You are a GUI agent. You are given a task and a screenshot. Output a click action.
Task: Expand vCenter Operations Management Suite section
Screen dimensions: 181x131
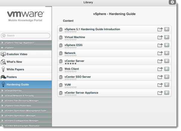[x=26, y=111]
